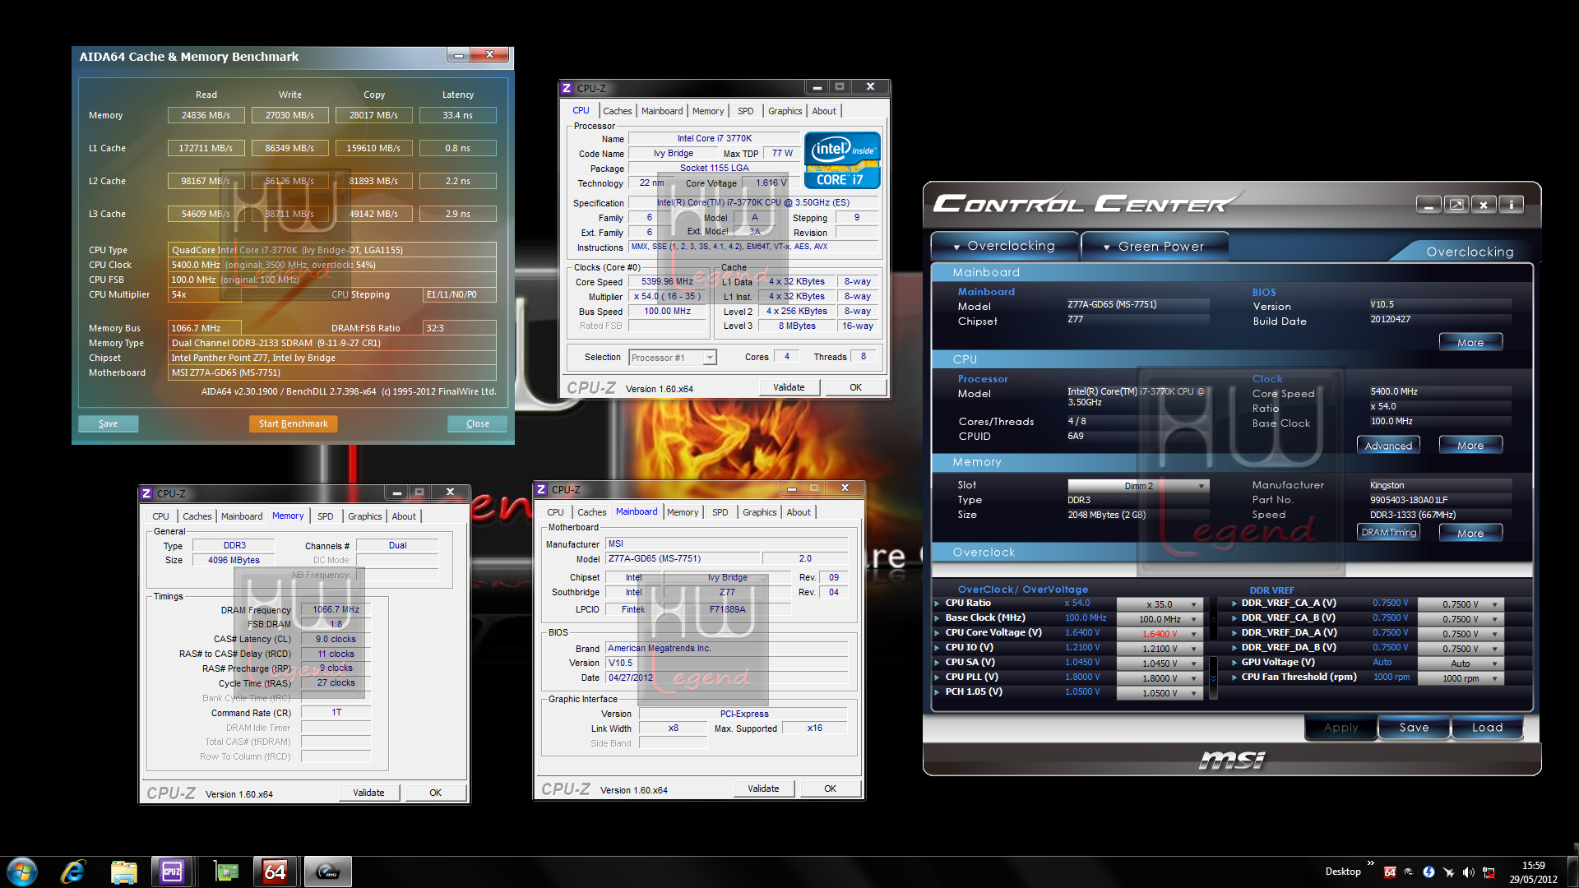The image size is (1579, 888).
Task: Open MSI Control Center gauge icon on taskbar
Action: tap(328, 872)
